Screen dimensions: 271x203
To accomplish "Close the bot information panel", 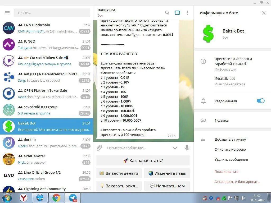I will 264,13.
